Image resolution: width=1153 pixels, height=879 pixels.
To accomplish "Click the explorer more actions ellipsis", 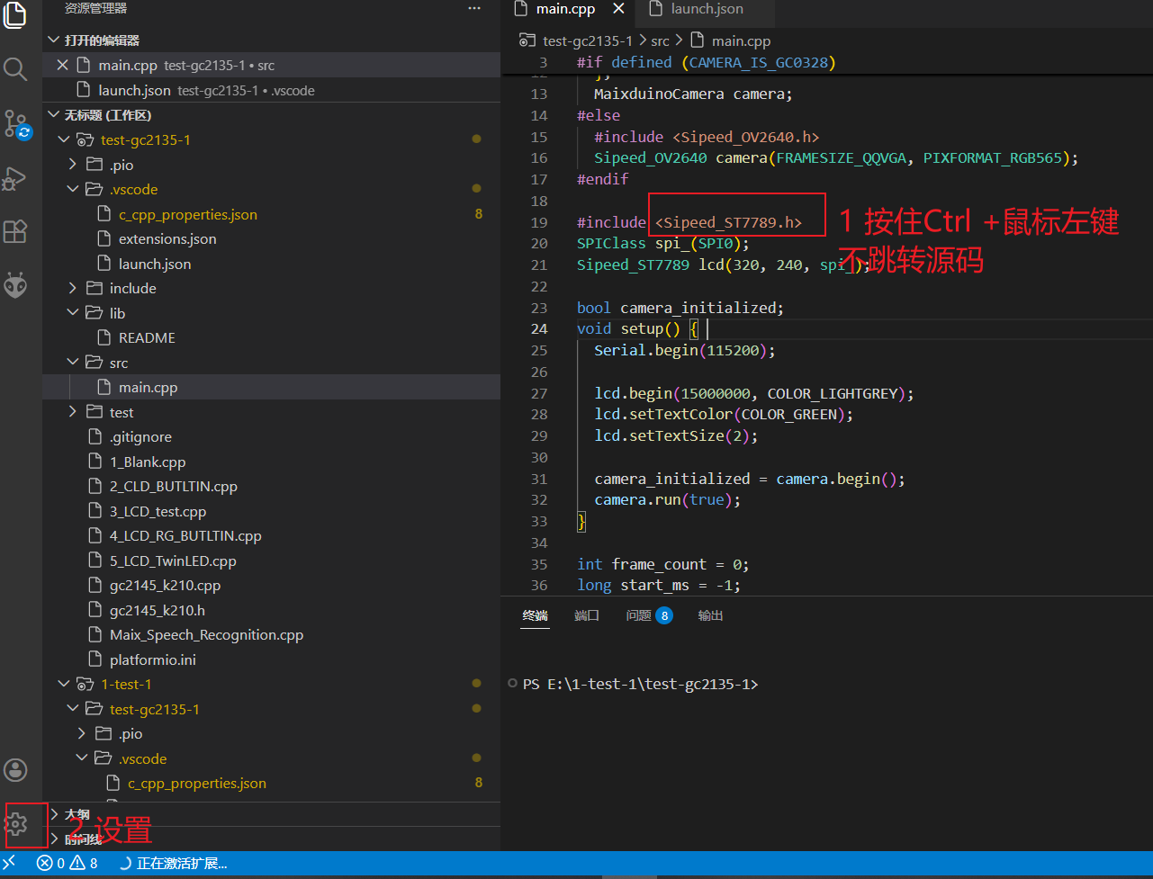I will (474, 8).
